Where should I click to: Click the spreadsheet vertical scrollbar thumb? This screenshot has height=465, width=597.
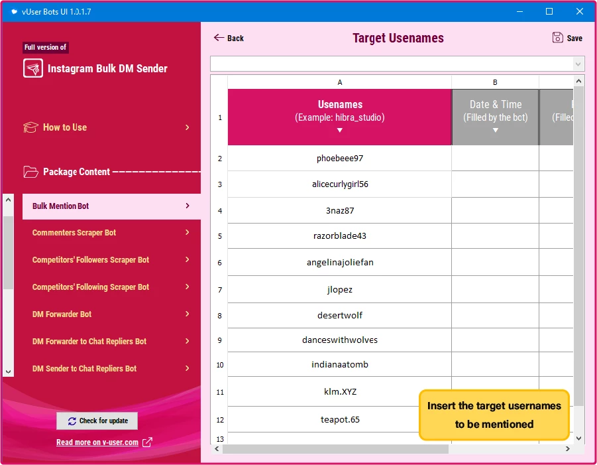pyautogui.click(x=578, y=246)
